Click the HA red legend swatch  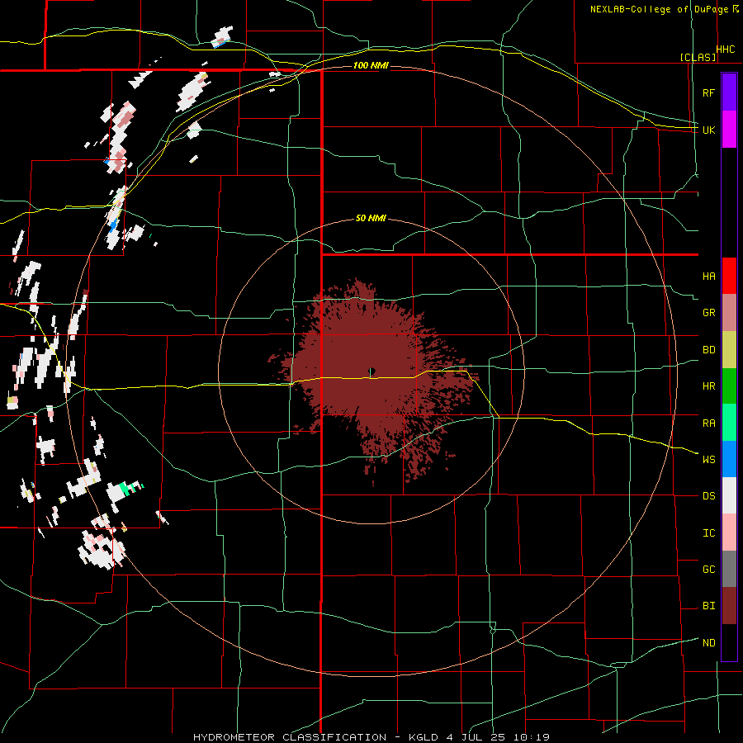[729, 276]
